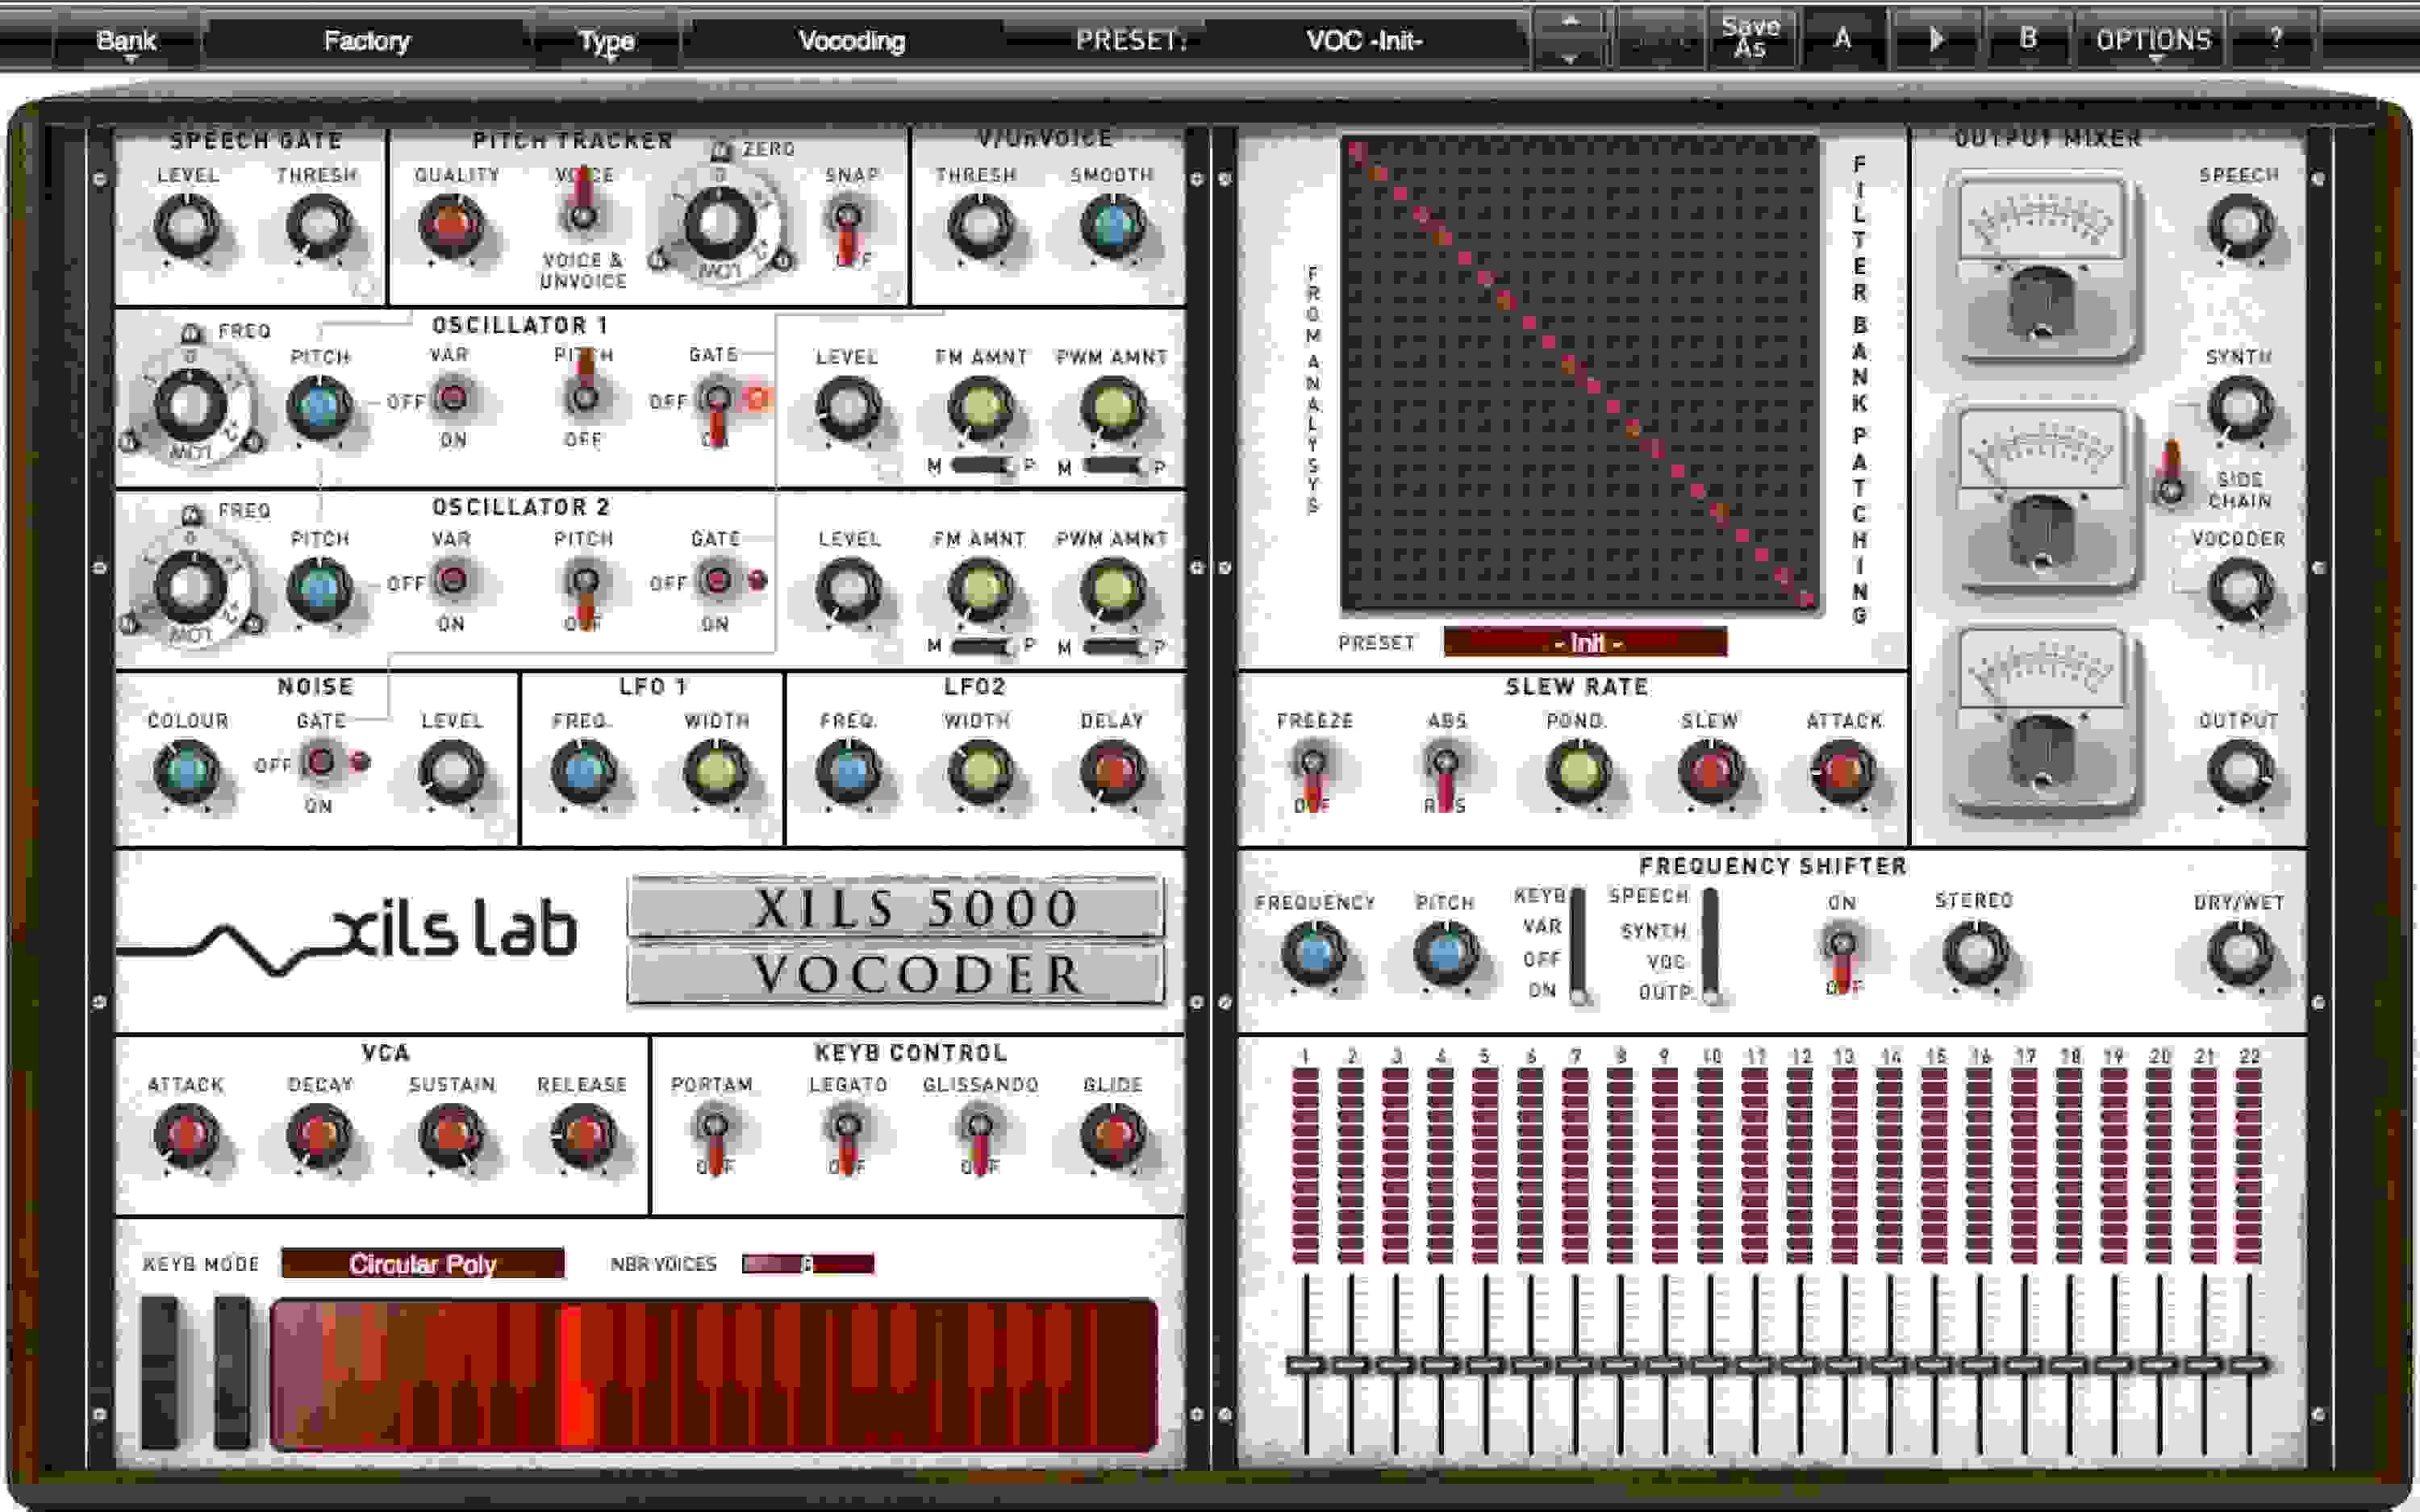
Task: Enable the LEGATO switch in Keyb Control
Action: click(849, 1130)
